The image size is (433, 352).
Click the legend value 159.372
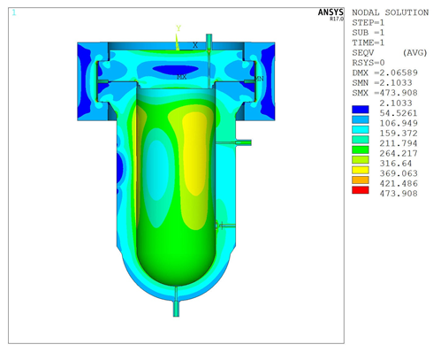(399, 134)
